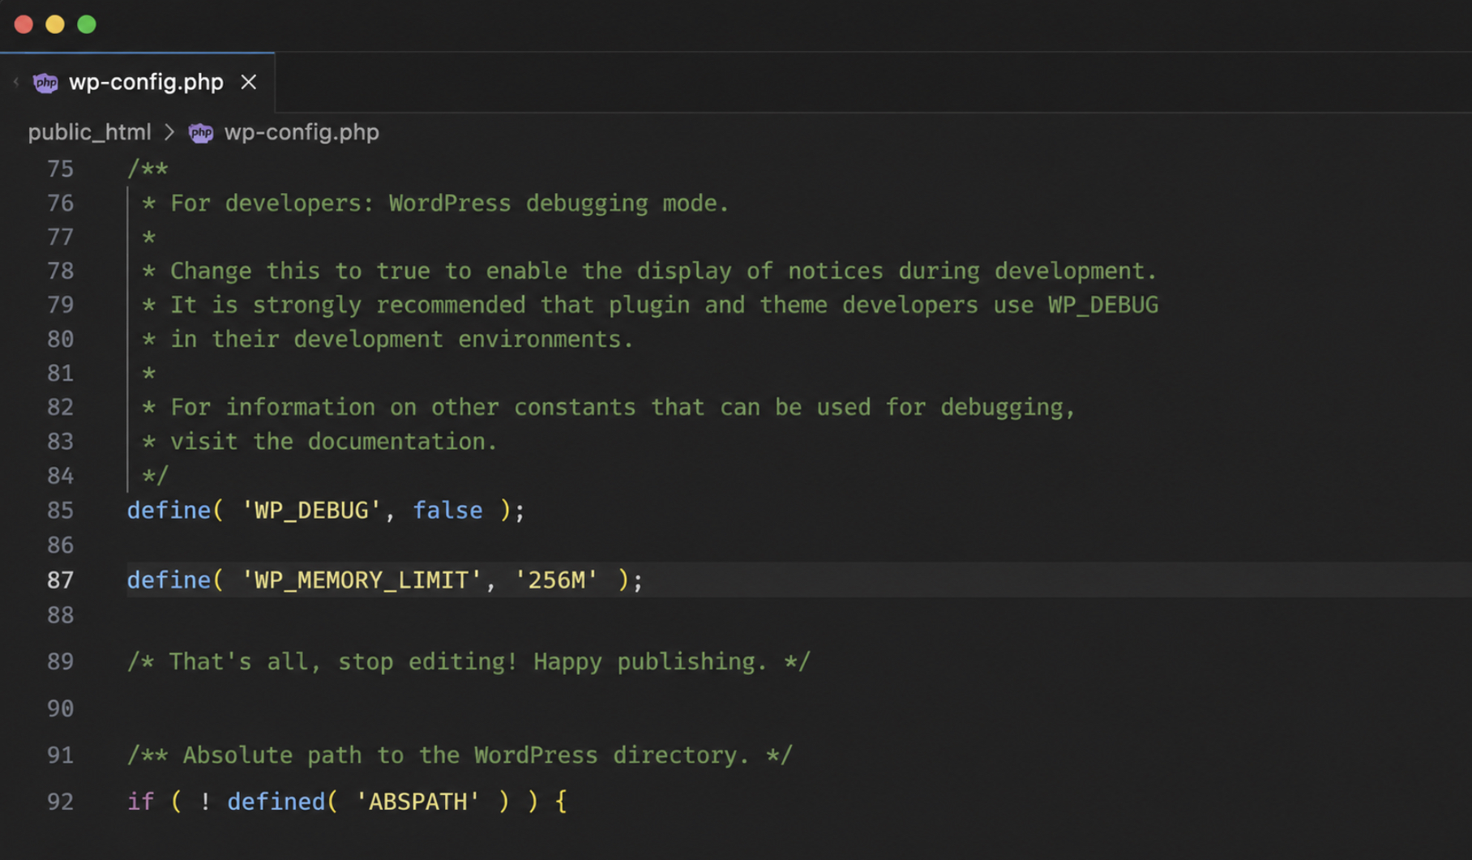
Task: Click the opening curly brace on line 92
Action: click(561, 802)
